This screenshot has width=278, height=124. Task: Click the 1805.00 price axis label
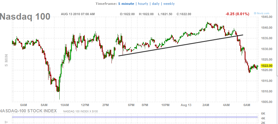click(x=267, y=102)
